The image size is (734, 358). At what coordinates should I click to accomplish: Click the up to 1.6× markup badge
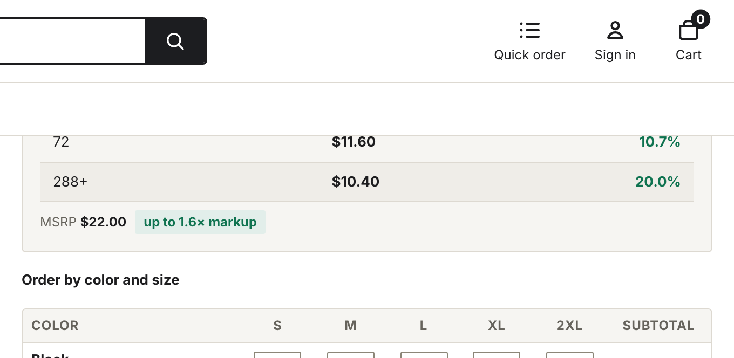point(200,222)
